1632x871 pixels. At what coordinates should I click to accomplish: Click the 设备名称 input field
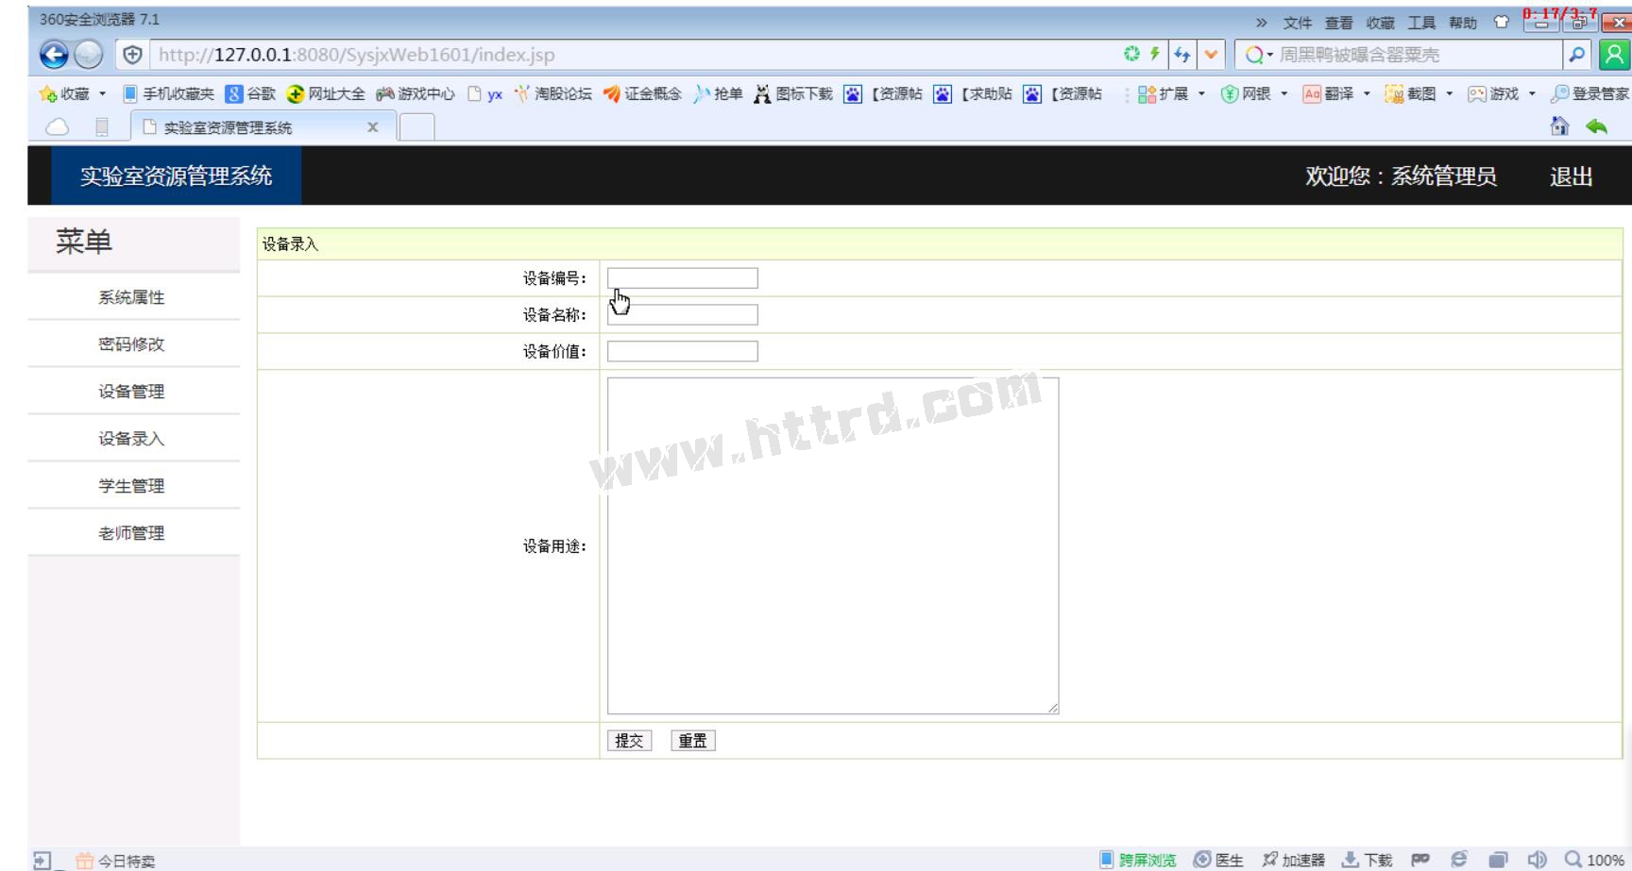click(x=683, y=315)
